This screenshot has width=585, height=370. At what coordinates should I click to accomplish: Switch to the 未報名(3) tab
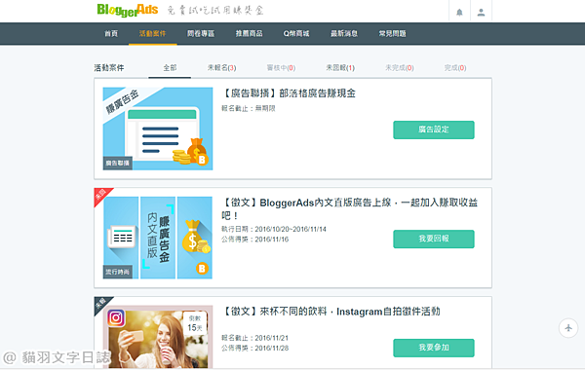222,68
